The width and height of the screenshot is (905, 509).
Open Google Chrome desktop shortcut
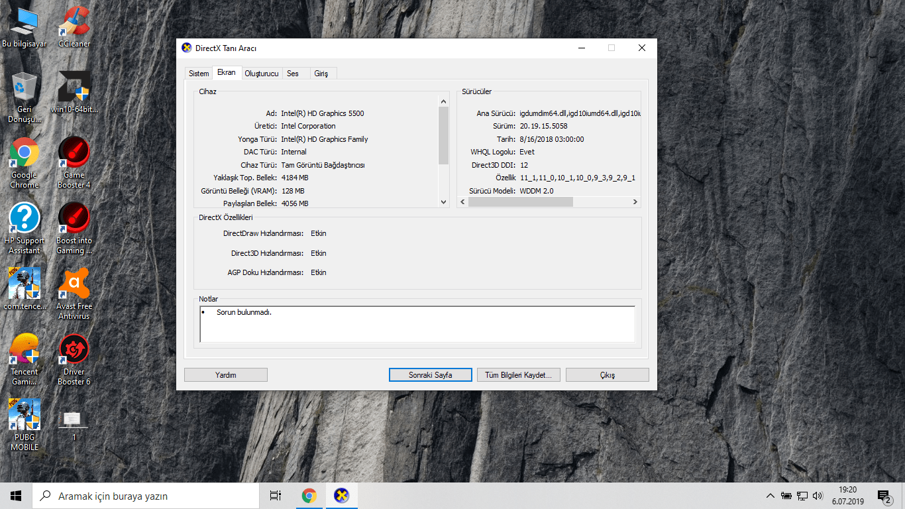(25, 163)
